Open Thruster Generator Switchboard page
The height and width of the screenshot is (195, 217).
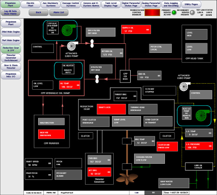click(11, 58)
